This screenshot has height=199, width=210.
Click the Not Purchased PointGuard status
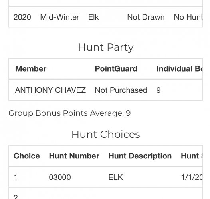tap(121, 90)
